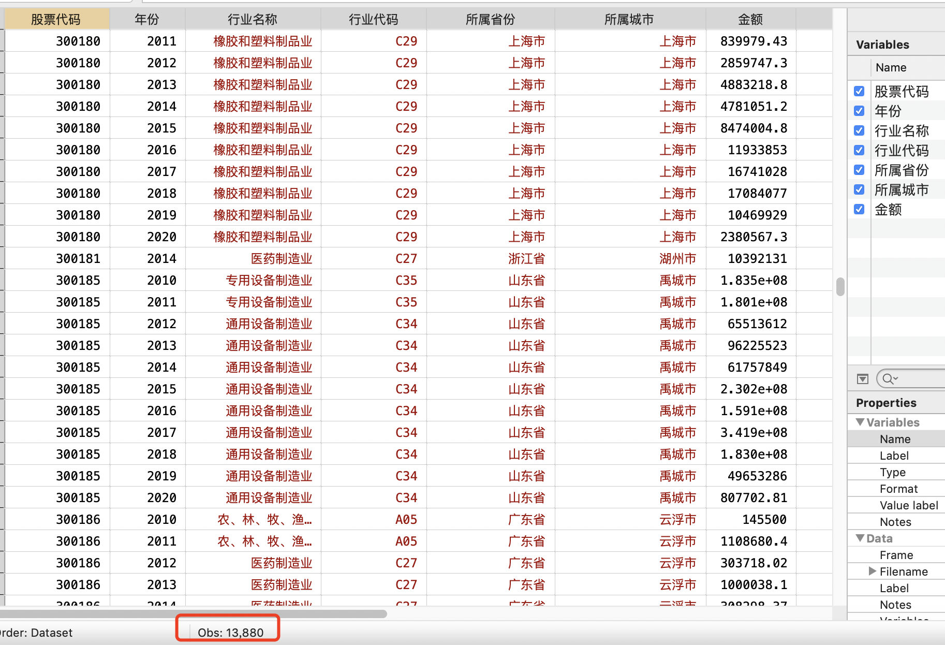Select 金额 in the Variables list
The height and width of the screenshot is (645, 945).
(x=888, y=209)
